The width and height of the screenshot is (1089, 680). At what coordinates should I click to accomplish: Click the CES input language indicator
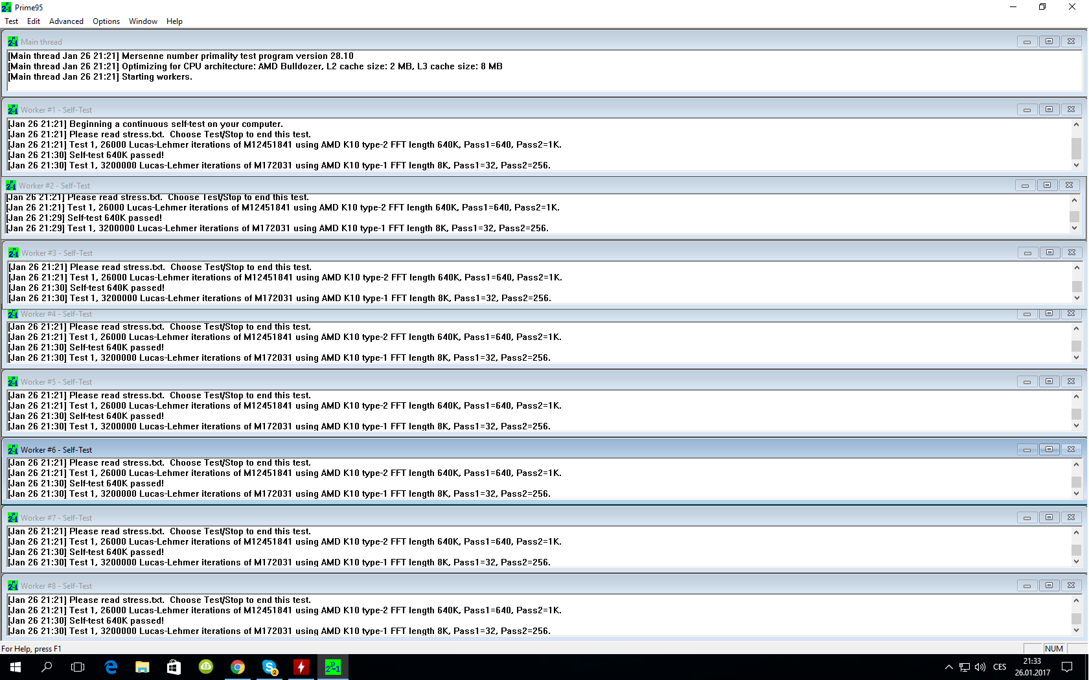tap(1000, 667)
